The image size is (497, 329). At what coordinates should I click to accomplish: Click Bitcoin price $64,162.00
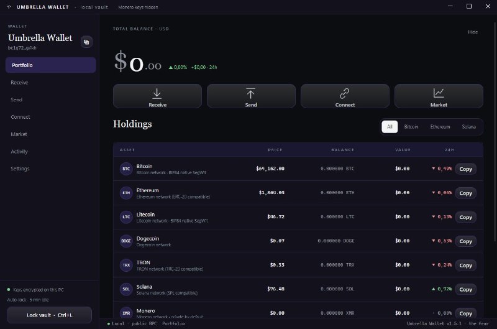click(x=270, y=169)
